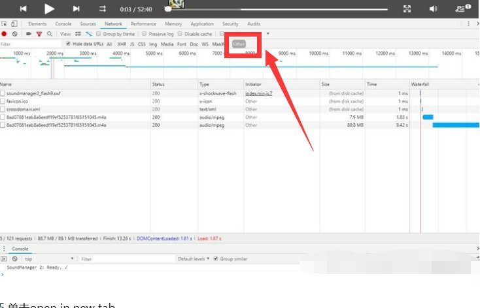Skip to the previous track

tap(24, 8)
